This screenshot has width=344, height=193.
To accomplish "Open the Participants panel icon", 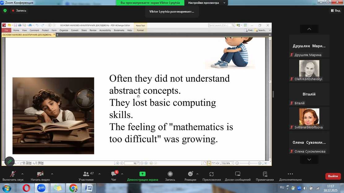I will pos(86,174).
